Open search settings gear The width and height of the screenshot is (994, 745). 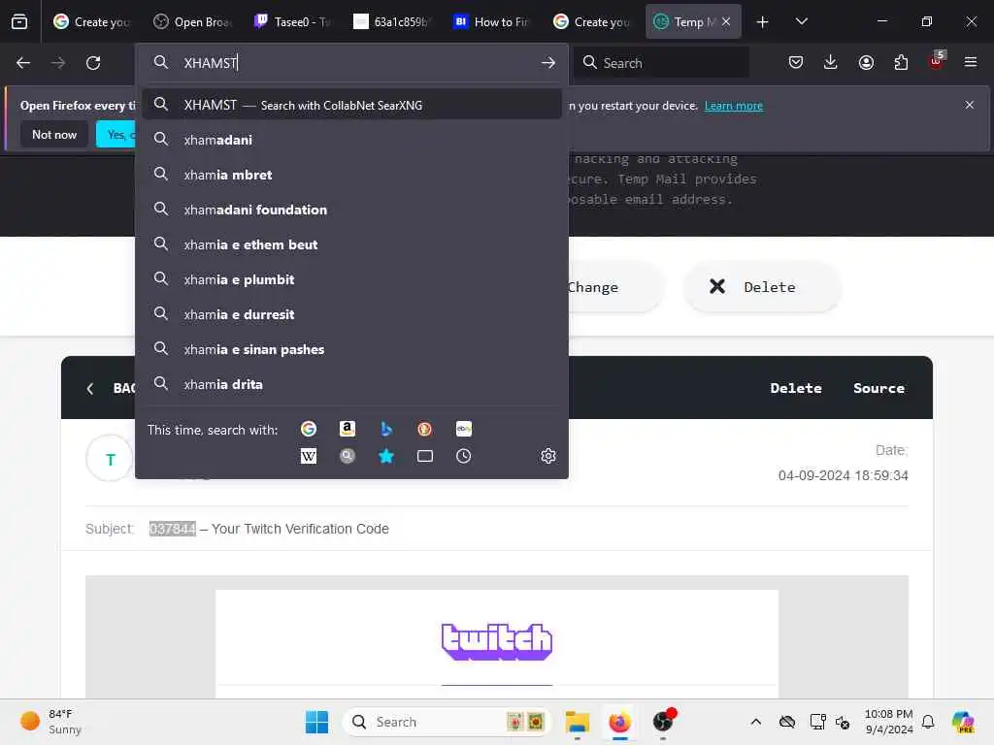[548, 456]
